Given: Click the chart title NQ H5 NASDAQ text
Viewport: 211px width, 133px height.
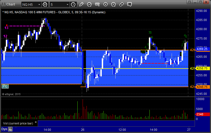Looking at the screenshot, I should click(54, 12).
